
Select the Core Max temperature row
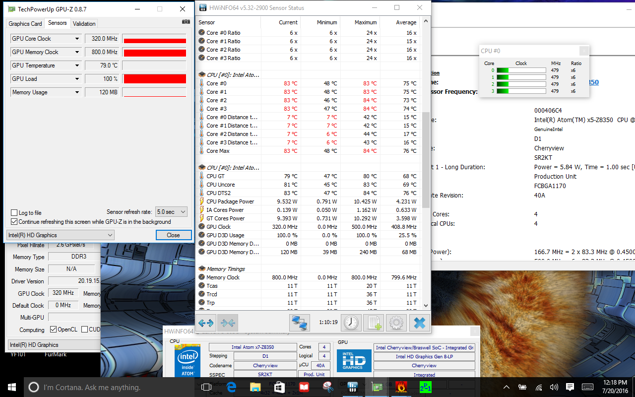click(x=309, y=151)
